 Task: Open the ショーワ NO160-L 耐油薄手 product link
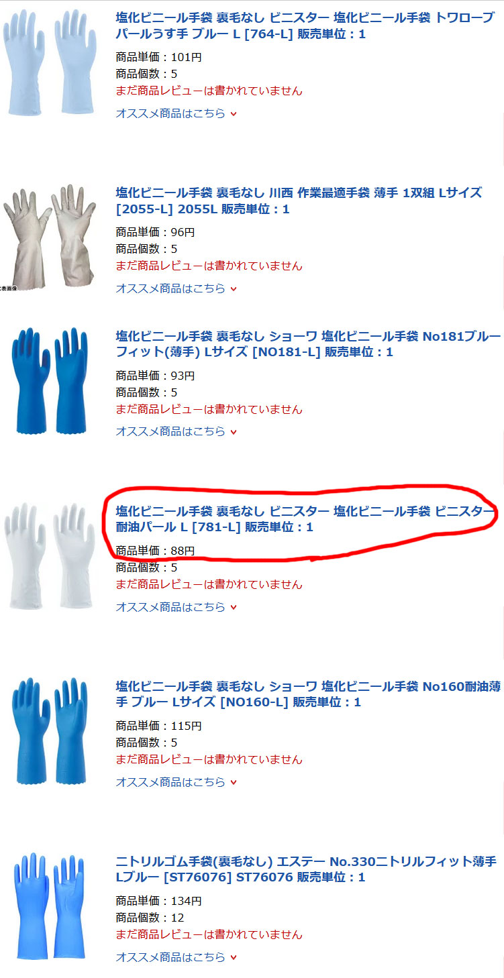tap(308, 694)
